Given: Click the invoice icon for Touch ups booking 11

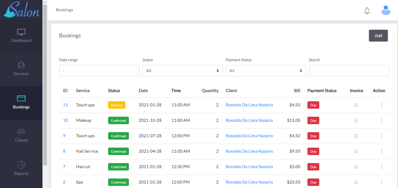Looking at the screenshot, I should (356, 105).
